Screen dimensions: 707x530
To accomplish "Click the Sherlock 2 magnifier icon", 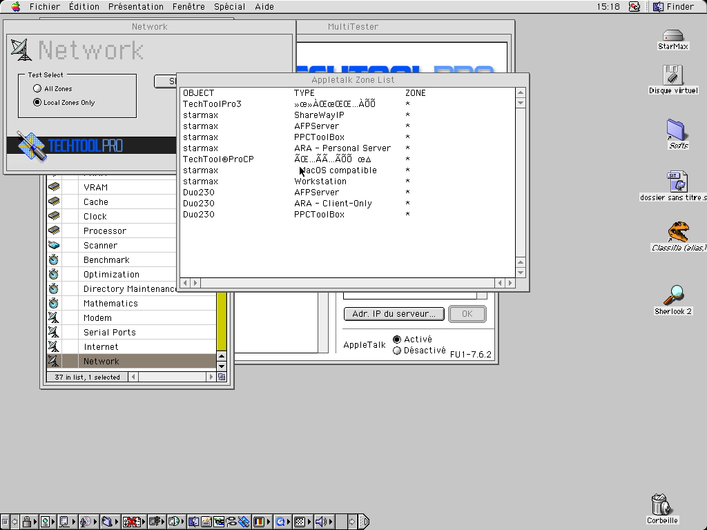I will coord(673,295).
